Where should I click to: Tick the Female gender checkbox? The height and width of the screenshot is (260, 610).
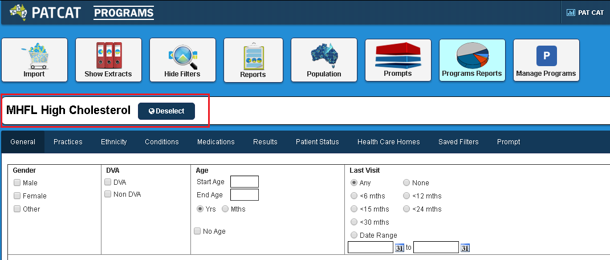pyautogui.click(x=17, y=196)
